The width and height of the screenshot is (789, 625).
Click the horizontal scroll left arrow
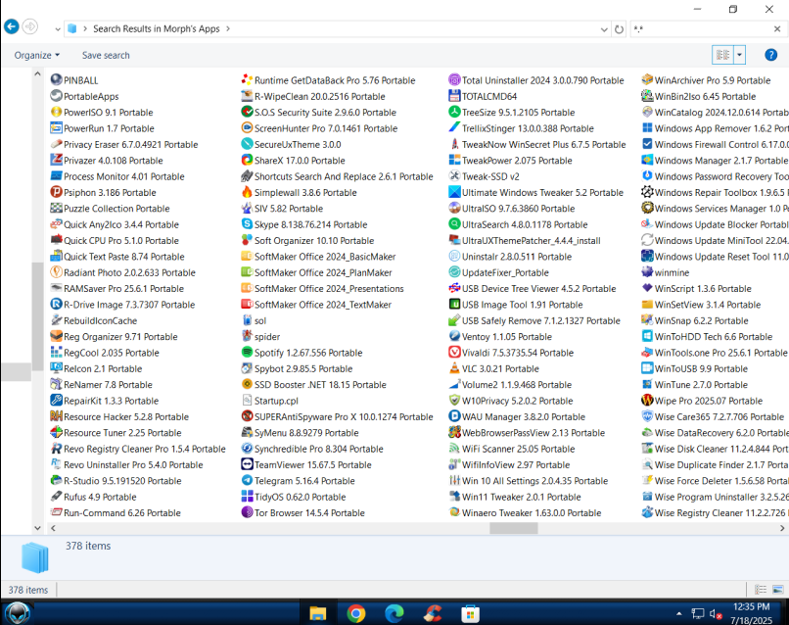[x=53, y=528]
